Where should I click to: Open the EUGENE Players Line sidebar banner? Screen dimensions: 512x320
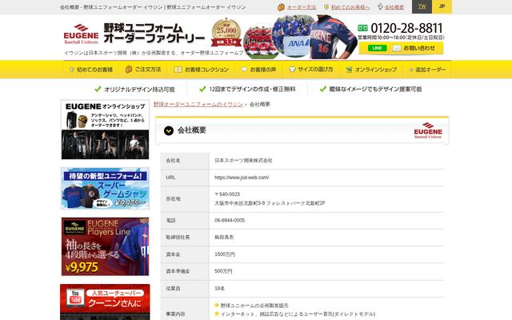105,247
